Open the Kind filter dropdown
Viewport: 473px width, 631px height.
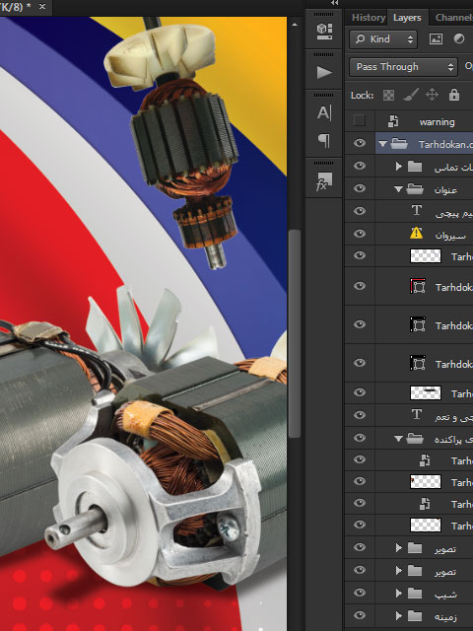(x=383, y=39)
